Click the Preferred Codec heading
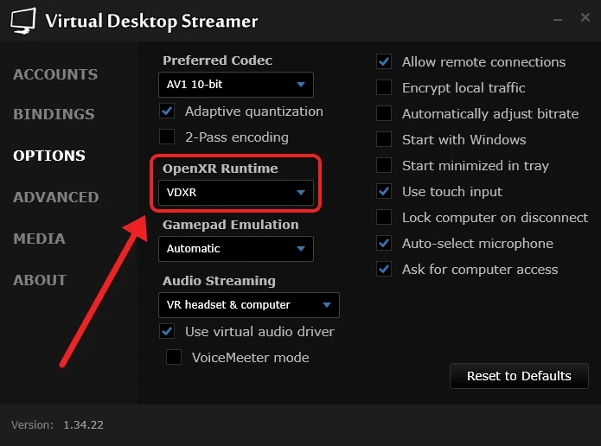601x446 pixels. coord(217,61)
